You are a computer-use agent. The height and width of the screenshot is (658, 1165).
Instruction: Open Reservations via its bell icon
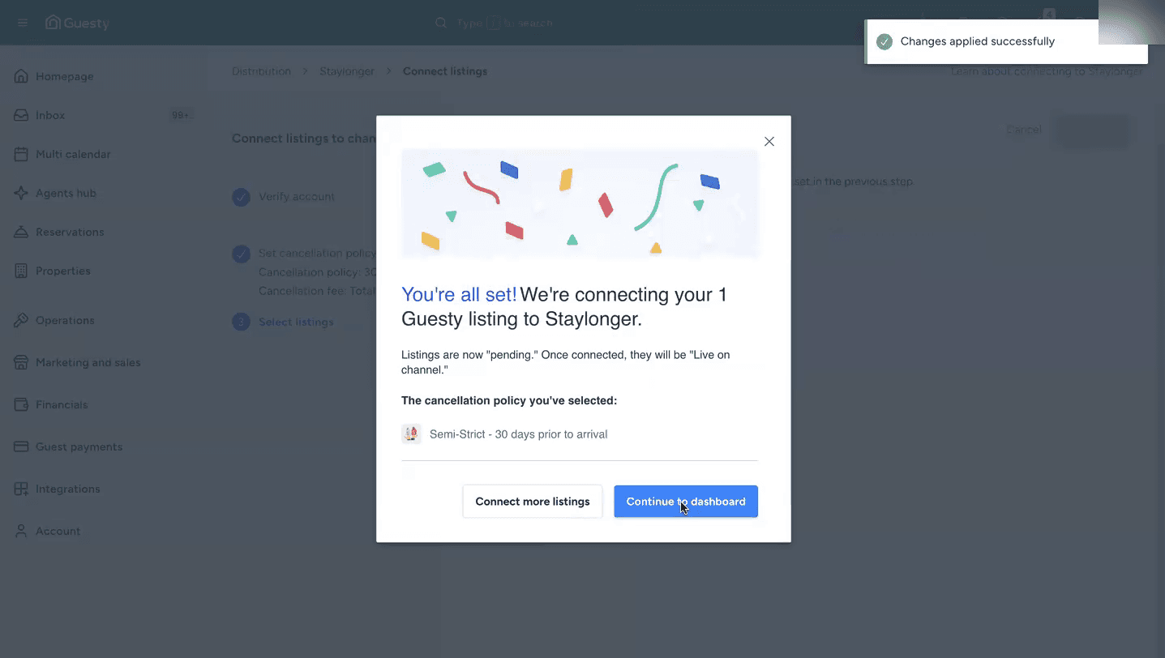tap(21, 232)
